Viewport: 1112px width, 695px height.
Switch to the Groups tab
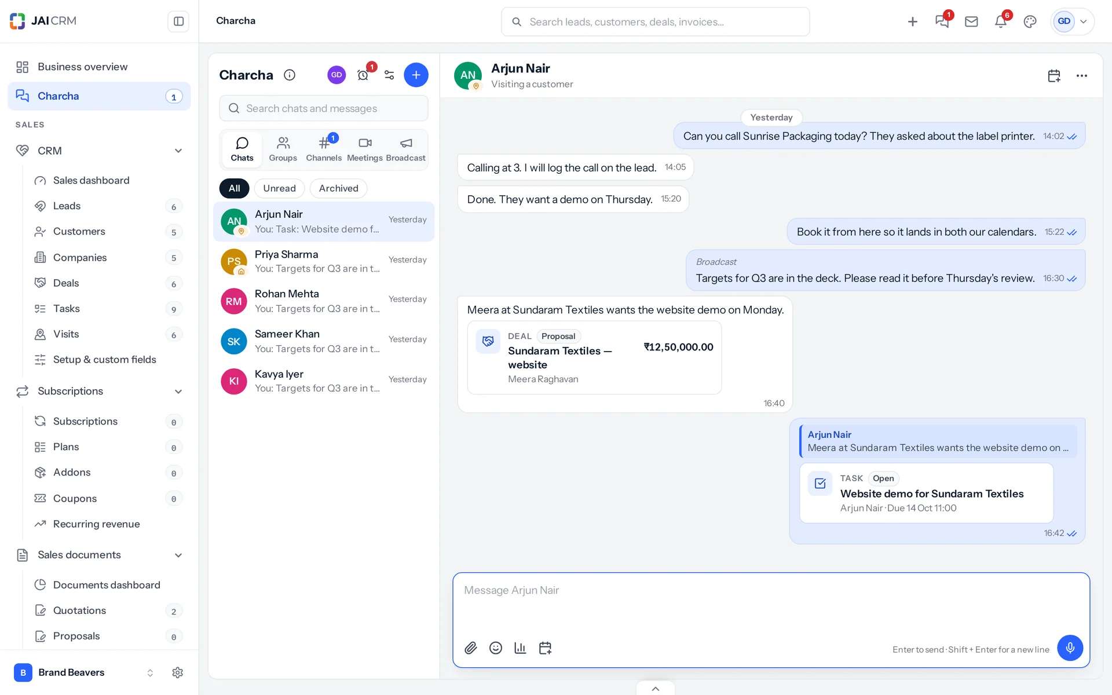[x=283, y=149]
